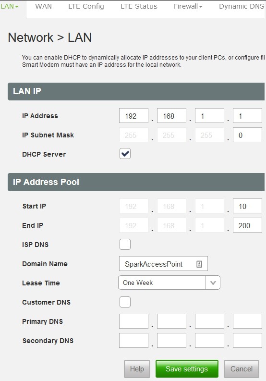
Task: Focus the End IP last octet field
Action: point(247,225)
